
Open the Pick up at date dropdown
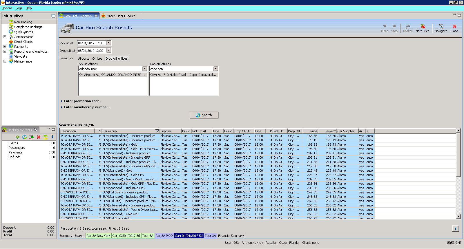tap(109, 43)
